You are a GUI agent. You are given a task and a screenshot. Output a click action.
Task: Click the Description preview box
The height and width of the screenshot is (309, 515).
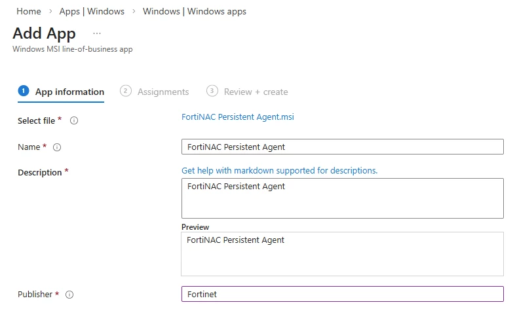pos(342,254)
